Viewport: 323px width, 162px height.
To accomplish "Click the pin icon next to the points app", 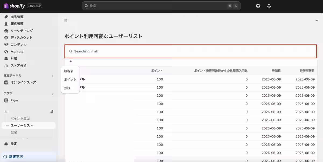I will [x=52, y=111].
